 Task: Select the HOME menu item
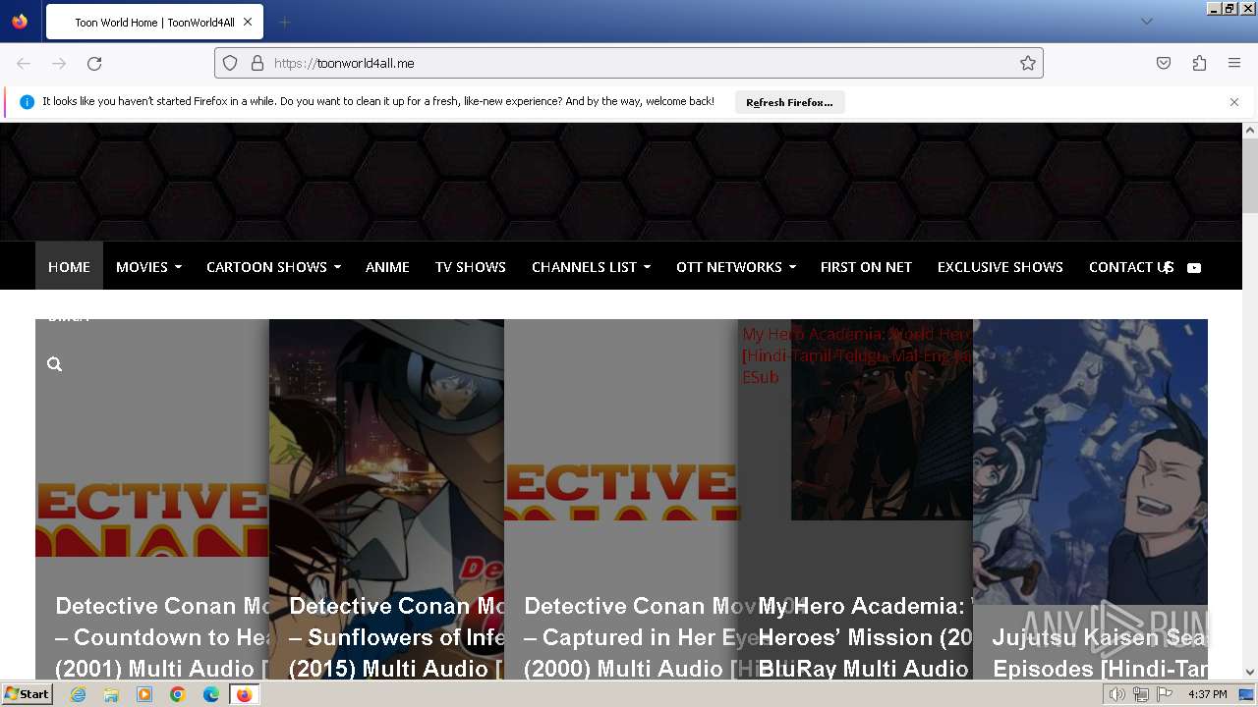pos(69,266)
